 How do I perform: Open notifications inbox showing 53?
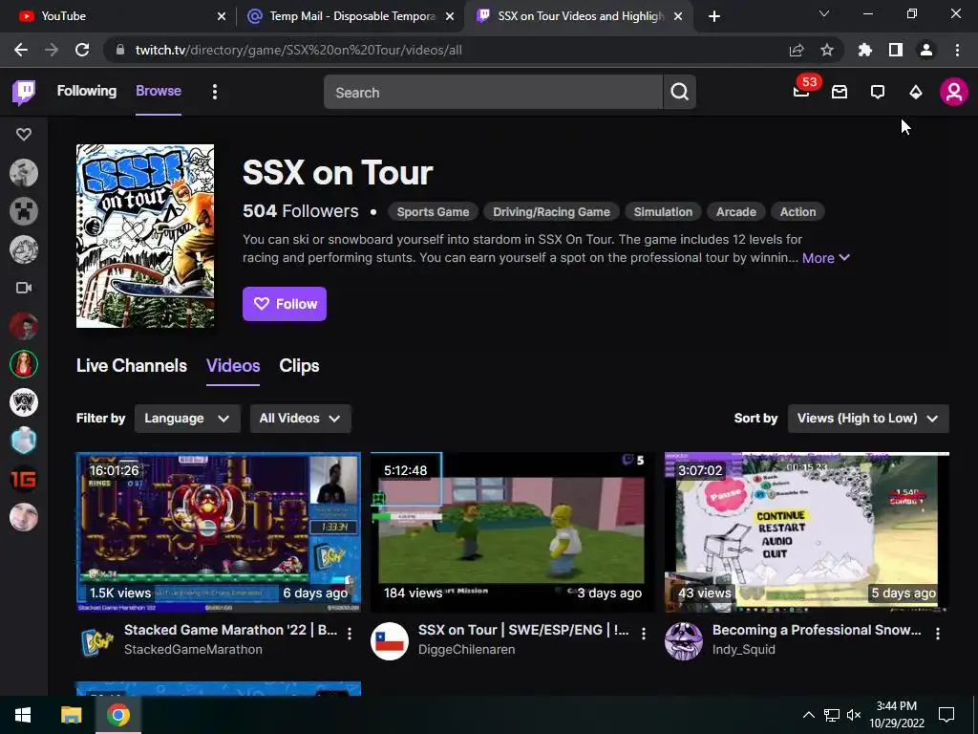pyautogui.click(x=801, y=93)
